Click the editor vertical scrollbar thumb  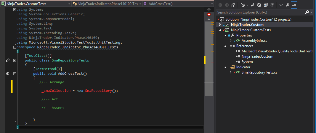point(209,59)
